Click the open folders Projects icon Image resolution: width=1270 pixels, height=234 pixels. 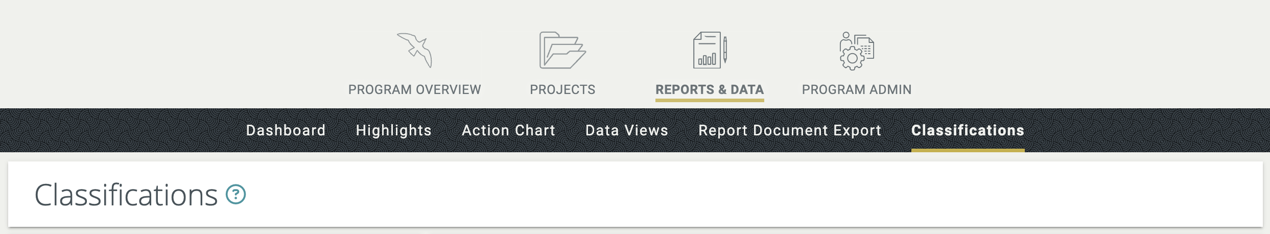tap(562, 50)
